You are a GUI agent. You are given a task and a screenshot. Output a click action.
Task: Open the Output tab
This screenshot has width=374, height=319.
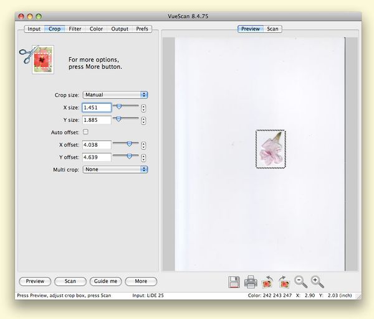(120, 29)
